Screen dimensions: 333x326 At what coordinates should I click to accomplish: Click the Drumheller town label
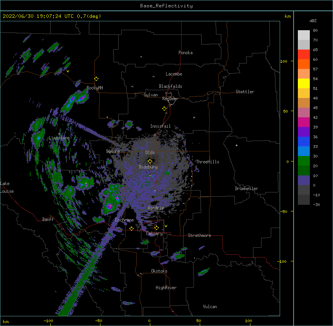point(246,189)
